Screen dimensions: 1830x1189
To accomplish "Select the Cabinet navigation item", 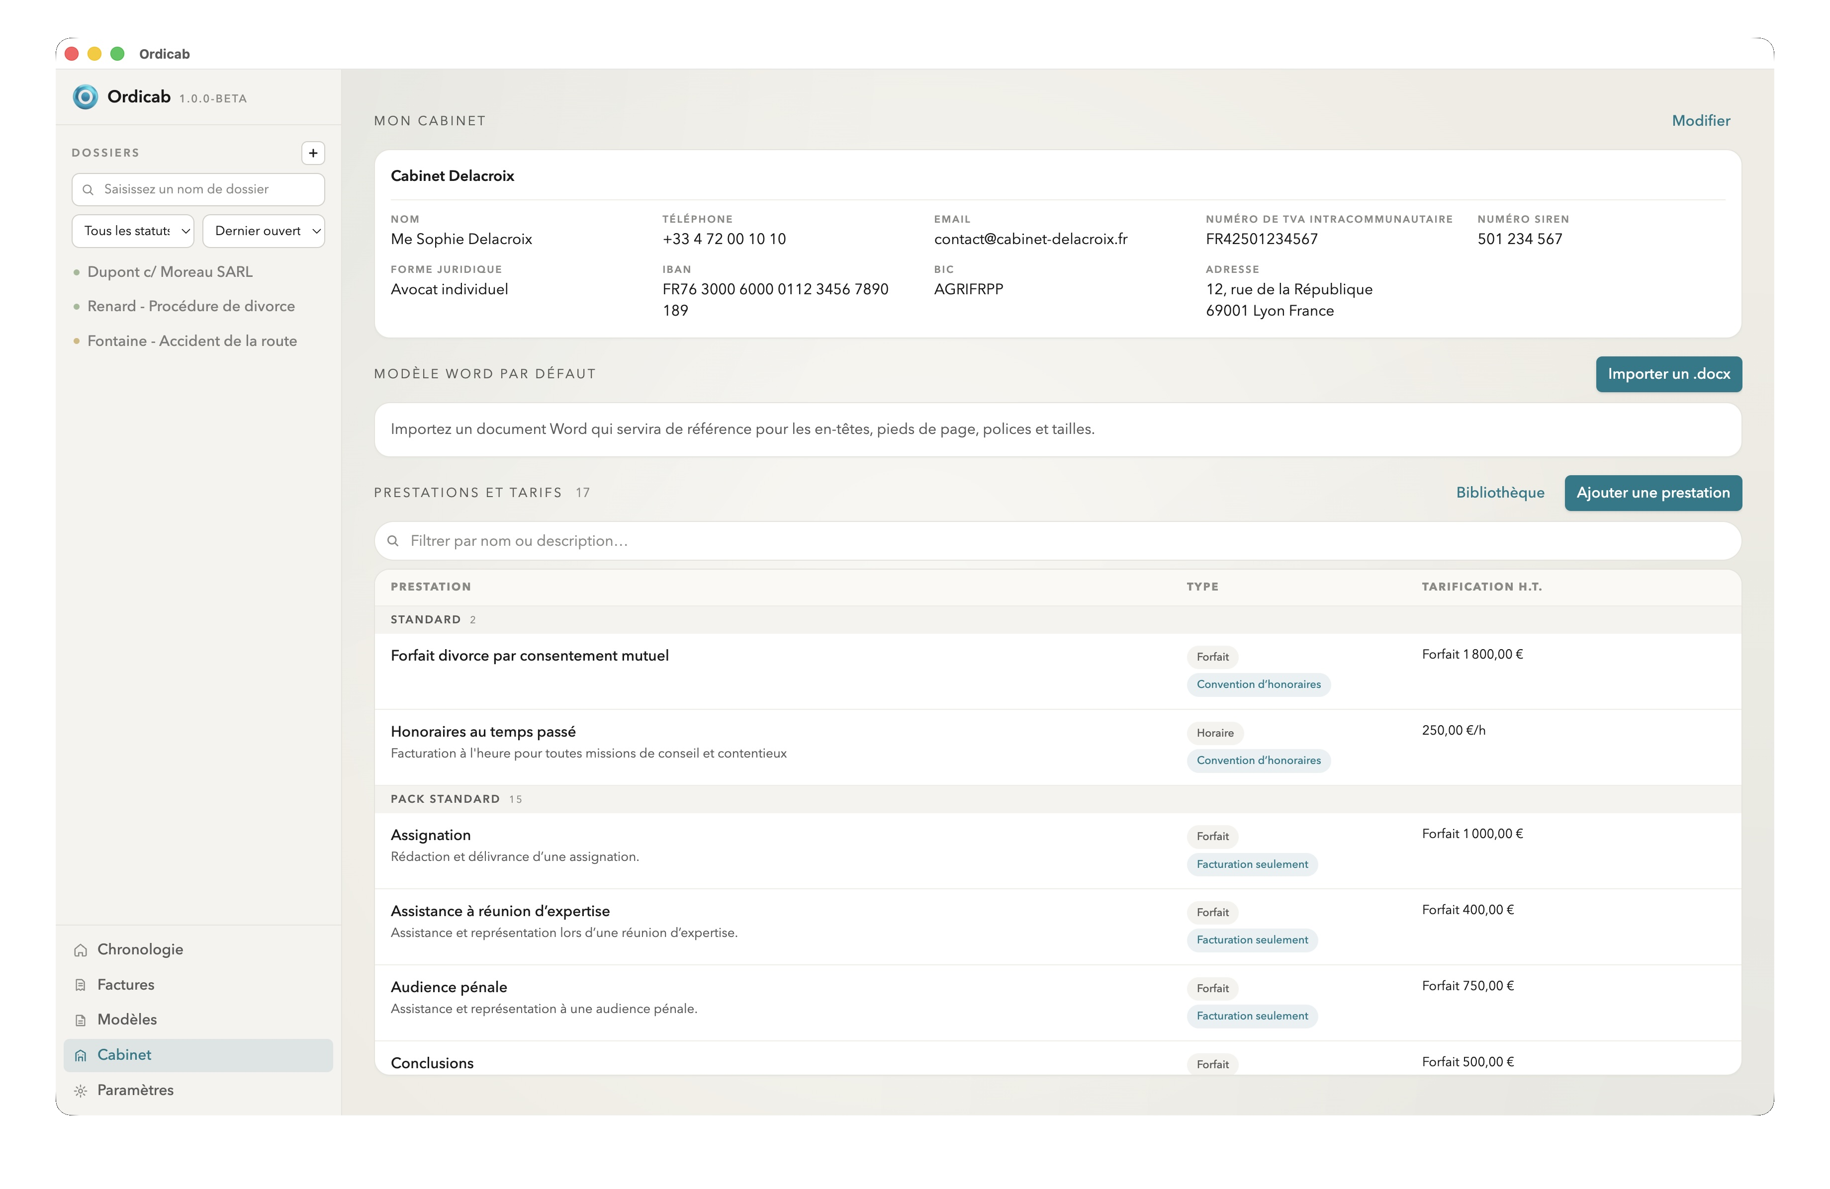I will [198, 1055].
